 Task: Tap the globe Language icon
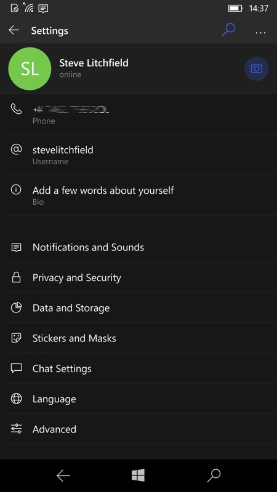(x=17, y=399)
